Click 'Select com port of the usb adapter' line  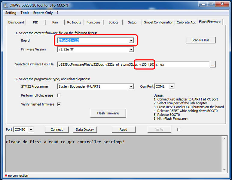[x=180, y=103]
